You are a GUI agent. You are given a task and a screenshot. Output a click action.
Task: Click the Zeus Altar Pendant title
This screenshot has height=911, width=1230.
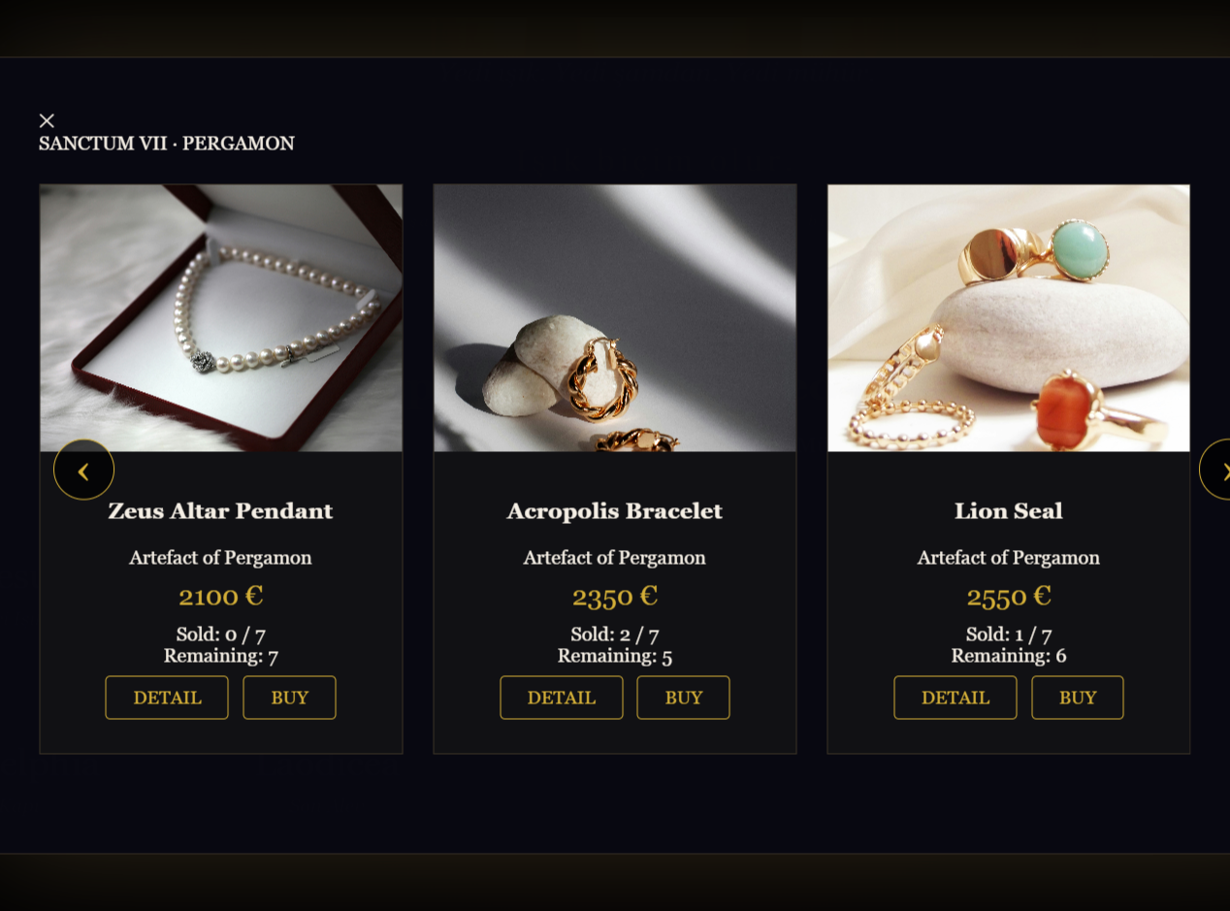tap(220, 511)
